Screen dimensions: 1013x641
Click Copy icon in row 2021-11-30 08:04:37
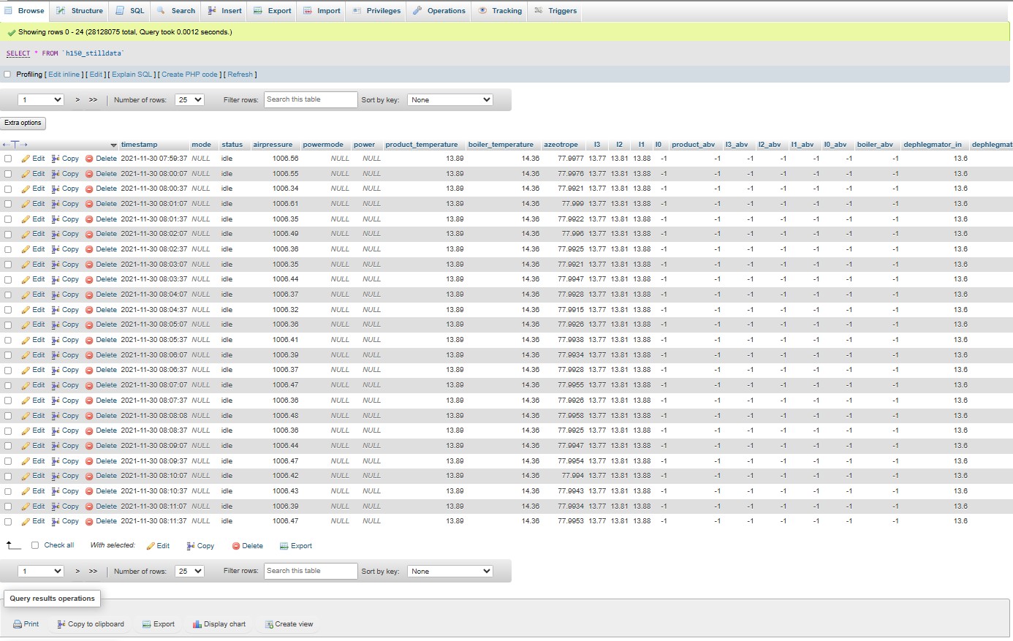coord(56,310)
